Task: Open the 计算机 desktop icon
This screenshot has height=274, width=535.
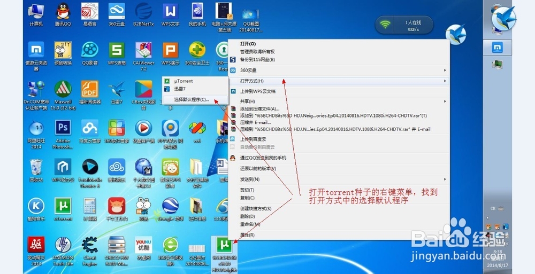Action: click(x=36, y=14)
